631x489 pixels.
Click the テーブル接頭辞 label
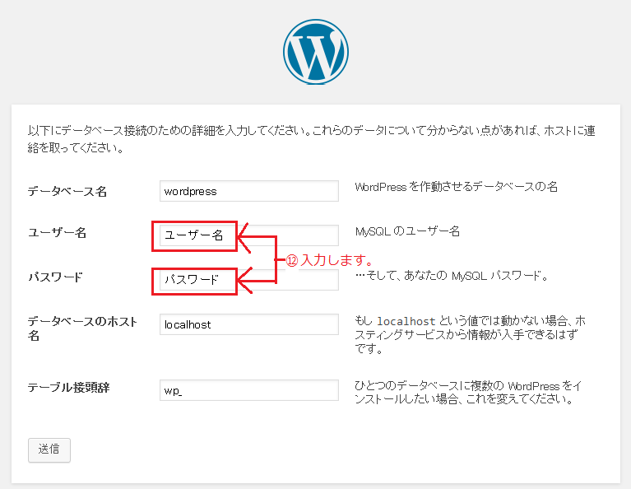click(68, 388)
